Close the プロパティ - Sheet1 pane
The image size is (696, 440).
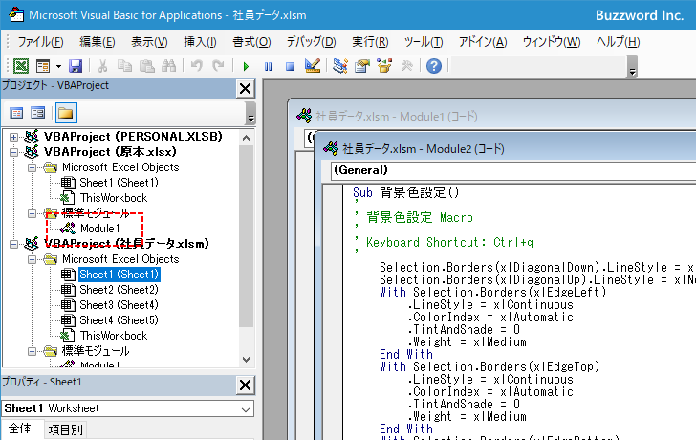245,385
